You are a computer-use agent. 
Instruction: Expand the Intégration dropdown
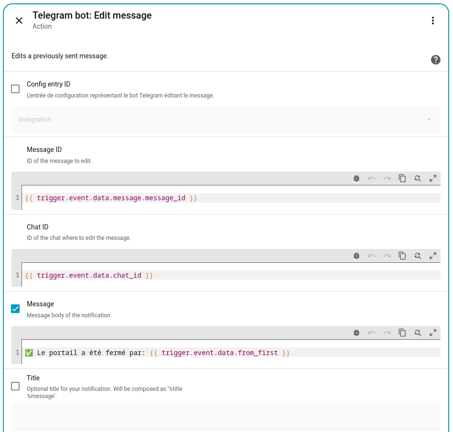point(226,119)
